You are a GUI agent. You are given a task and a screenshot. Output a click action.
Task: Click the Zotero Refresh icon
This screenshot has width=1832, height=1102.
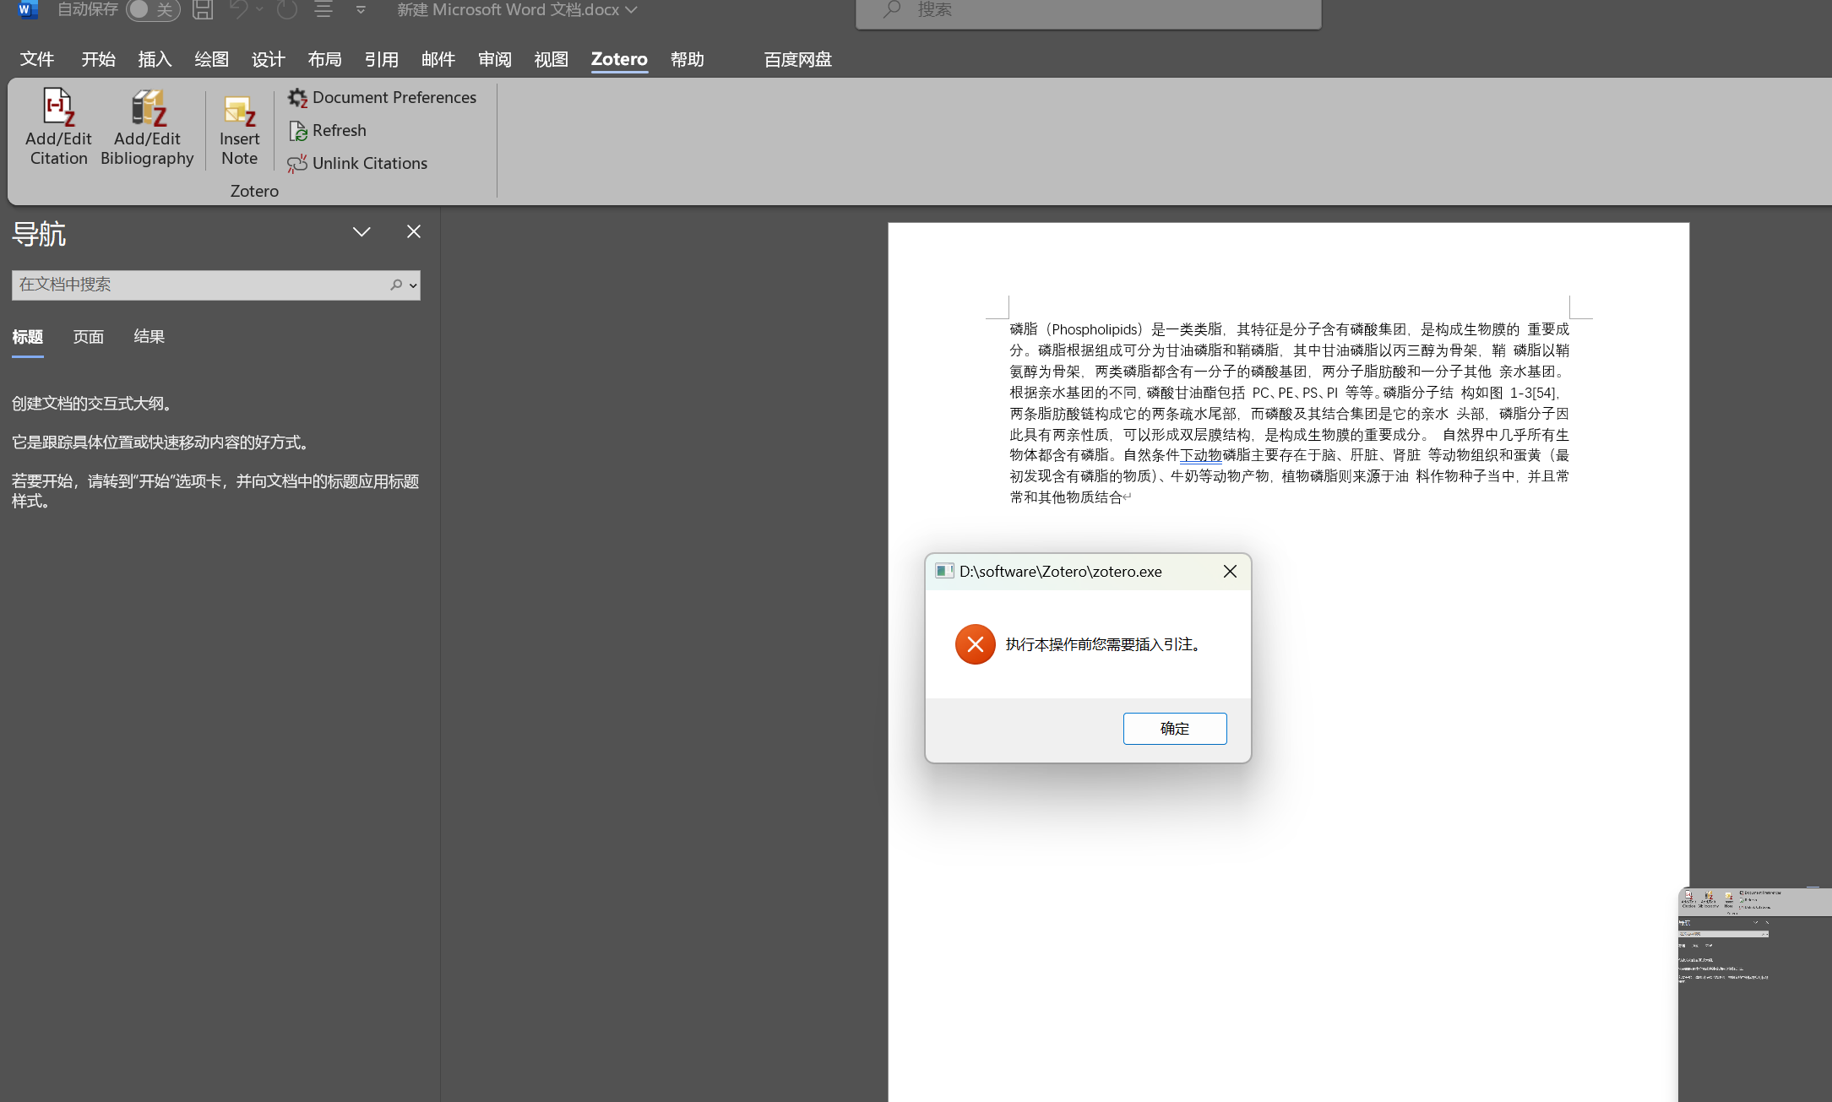pos(297,131)
